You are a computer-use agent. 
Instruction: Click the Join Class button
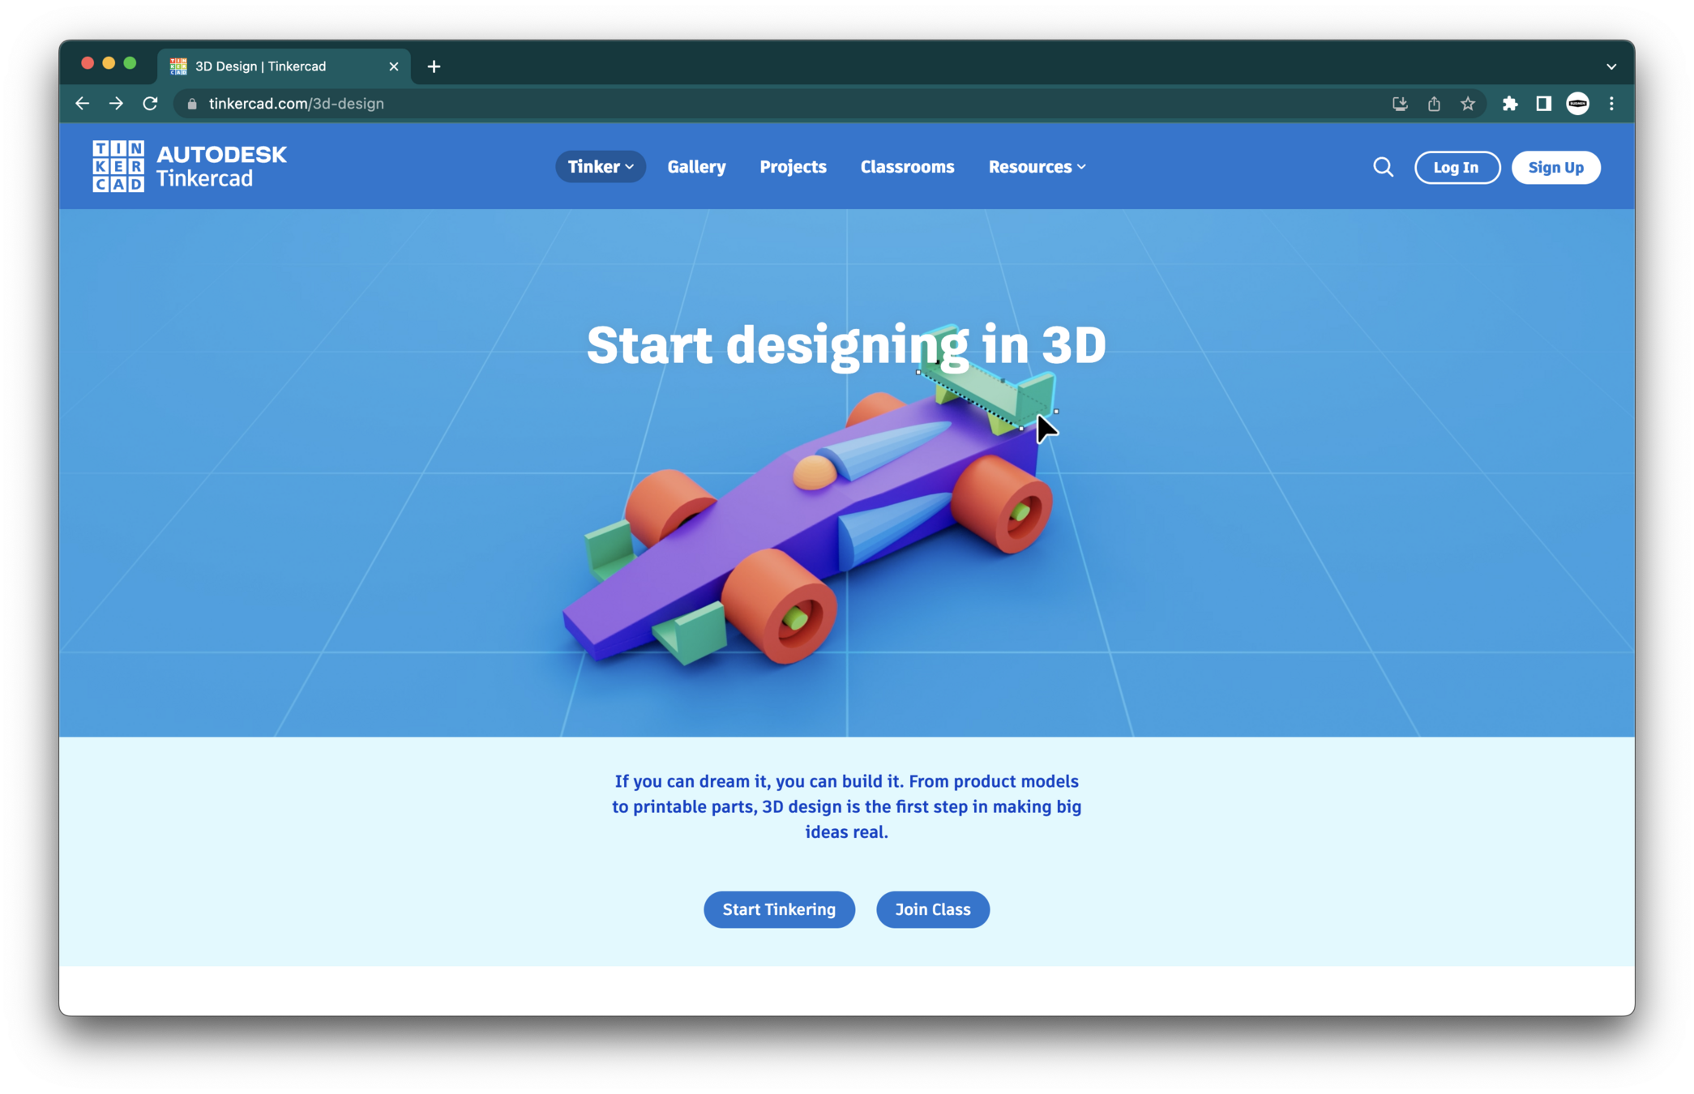[932, 909]
